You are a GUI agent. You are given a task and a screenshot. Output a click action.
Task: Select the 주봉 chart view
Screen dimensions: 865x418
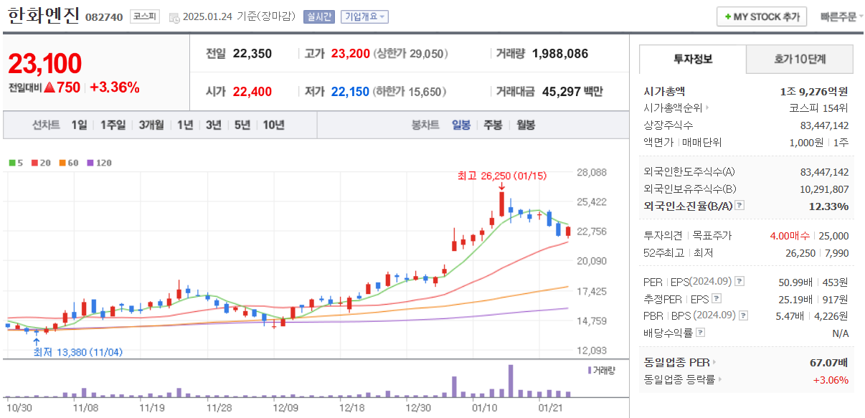pyautogui.click(x=493, y=125)
